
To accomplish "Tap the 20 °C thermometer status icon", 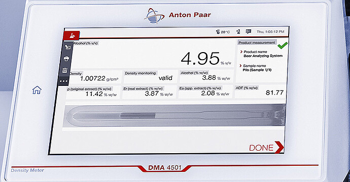I will pyautogui.click(x=223, y=32).
